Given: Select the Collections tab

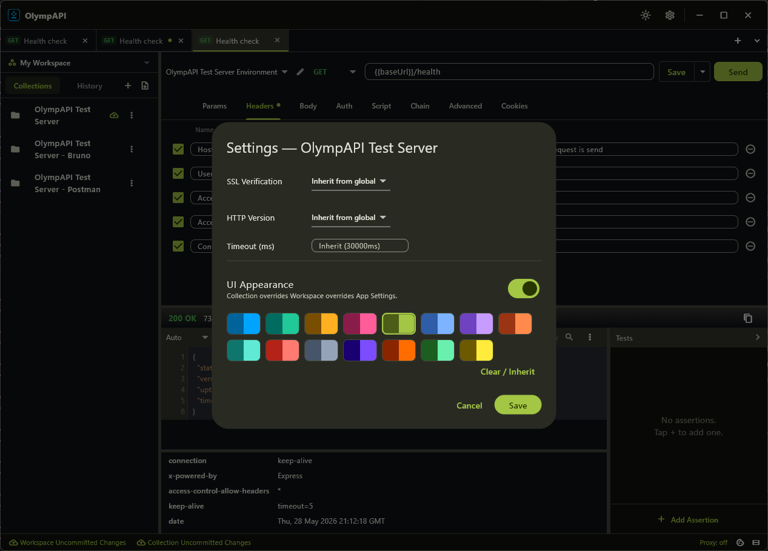Looking at the screenshot, I should [x=33, y=86].
